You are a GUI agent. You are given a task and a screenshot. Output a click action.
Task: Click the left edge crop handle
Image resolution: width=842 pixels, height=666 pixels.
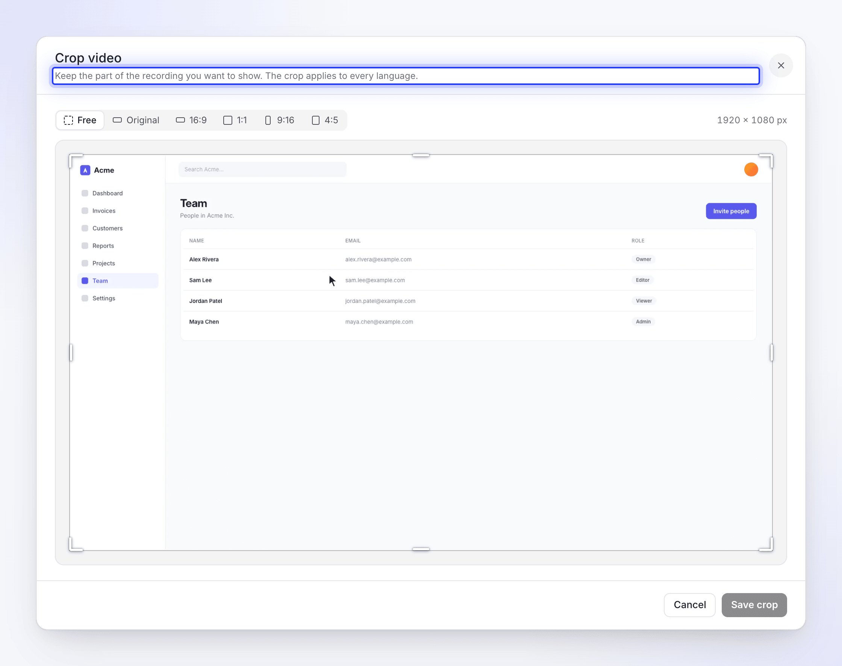(x=71, y=353)
